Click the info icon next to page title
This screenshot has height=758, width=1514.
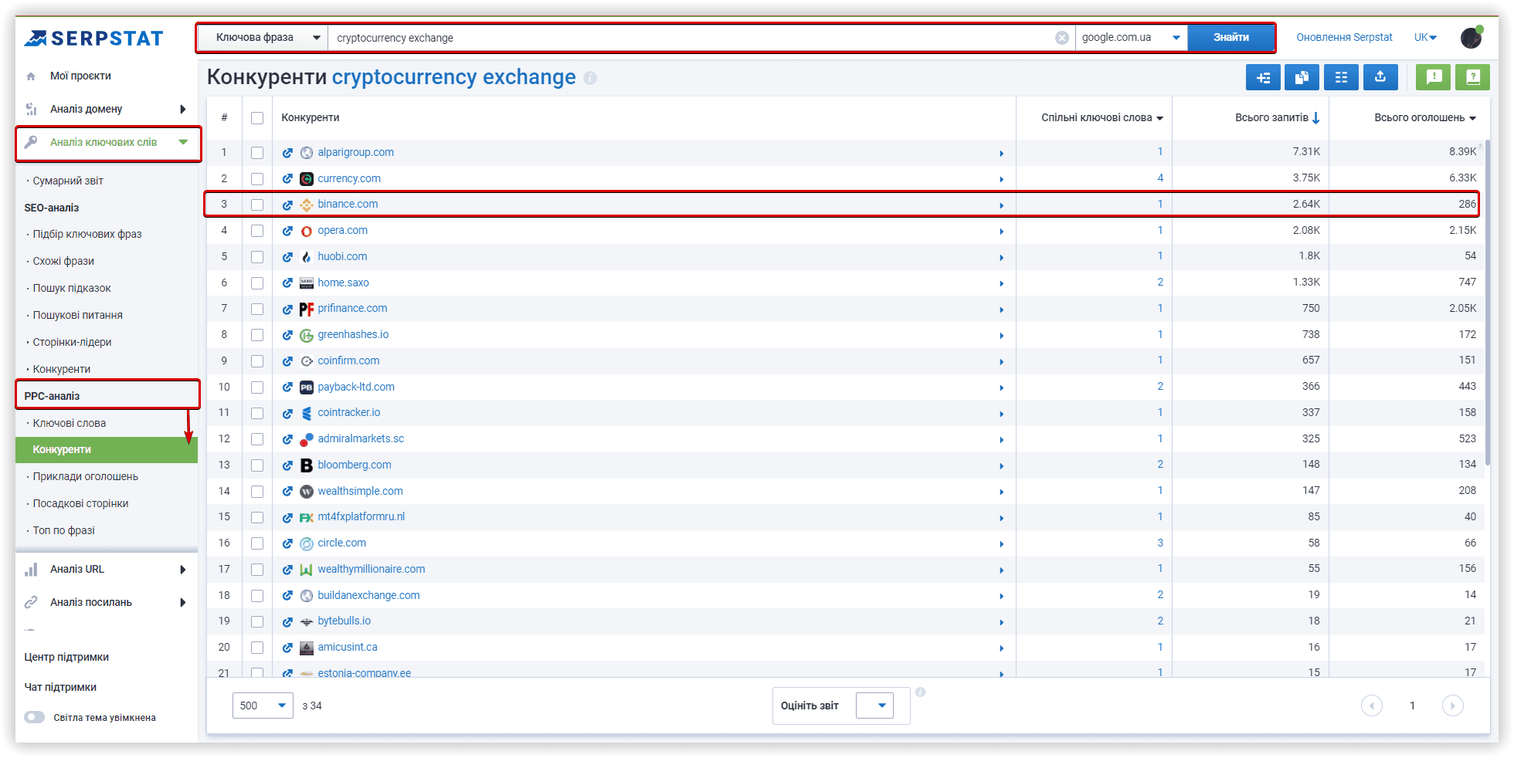click(590, 78)
